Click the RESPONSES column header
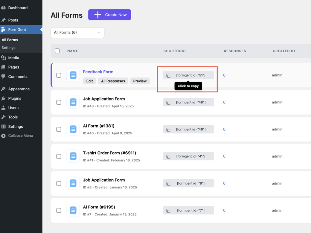 point(235,51)
